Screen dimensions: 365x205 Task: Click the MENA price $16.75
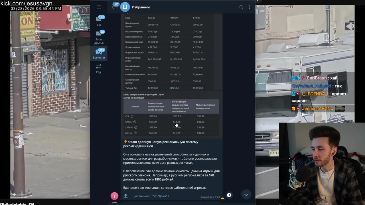(177, 133)
